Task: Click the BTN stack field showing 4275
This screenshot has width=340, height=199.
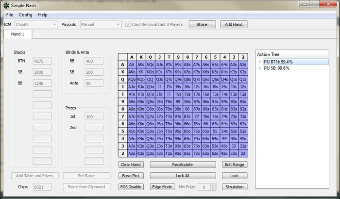Action: [42, 61]
